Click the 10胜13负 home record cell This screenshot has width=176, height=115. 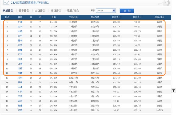tap(73, 78)
